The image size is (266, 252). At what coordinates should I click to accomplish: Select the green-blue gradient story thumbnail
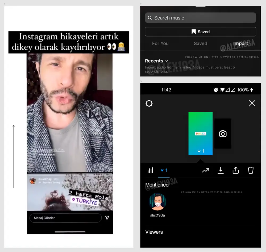200,133
